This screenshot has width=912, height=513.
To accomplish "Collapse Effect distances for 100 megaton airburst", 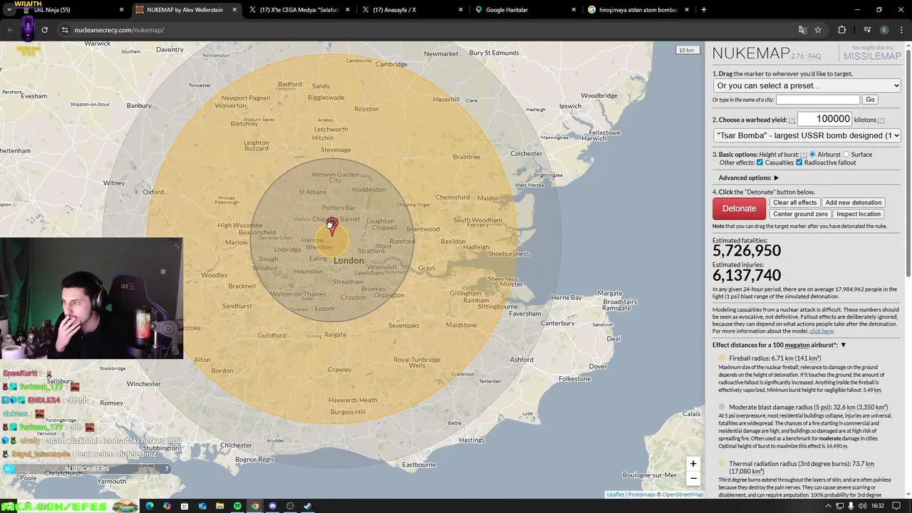I will 843,346.
